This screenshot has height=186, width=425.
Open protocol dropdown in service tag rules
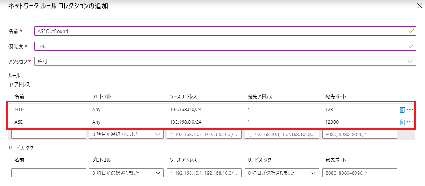tap(126, 173)
